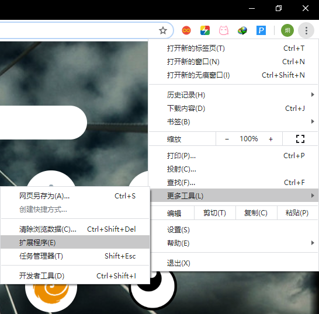Click the bookmark star icon

(163, 30)
